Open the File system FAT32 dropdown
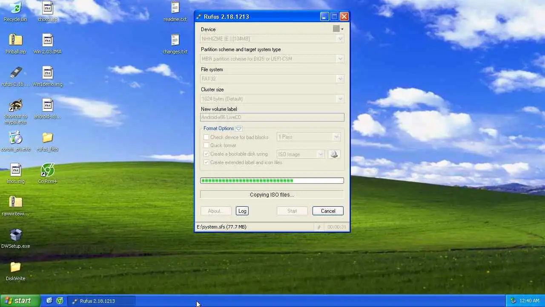 (272, 79)
